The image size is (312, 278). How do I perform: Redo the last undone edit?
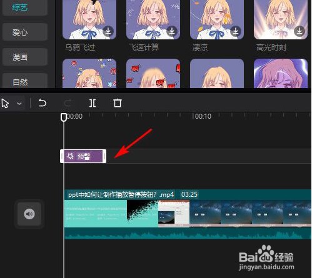pos(68,103)
